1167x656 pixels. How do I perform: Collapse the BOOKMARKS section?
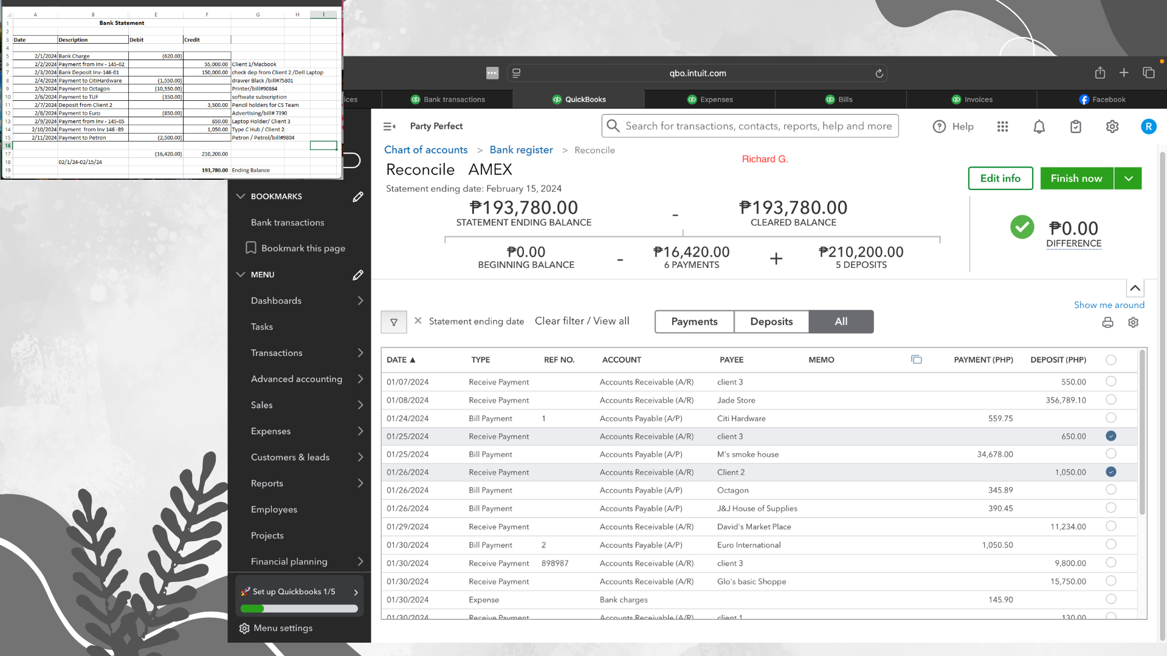click(x=241, y=196)
